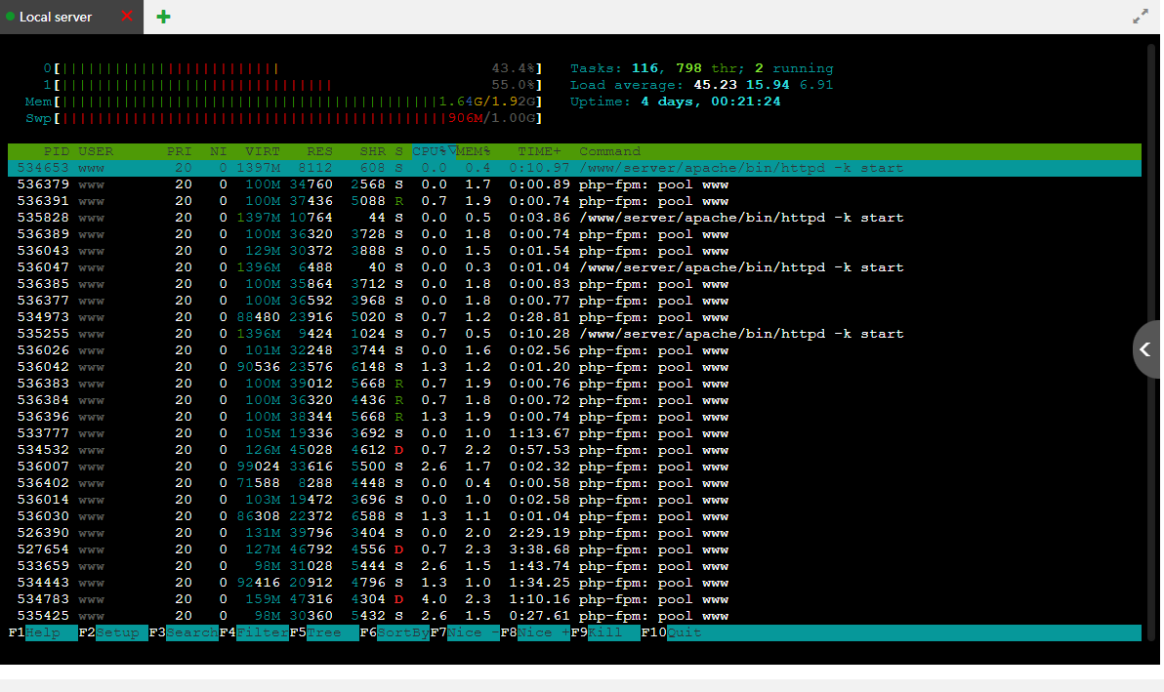Image resolution: width=1164 pixels, height=692 pixels.
Task: Select process row 536383
Action: point(574,384)
